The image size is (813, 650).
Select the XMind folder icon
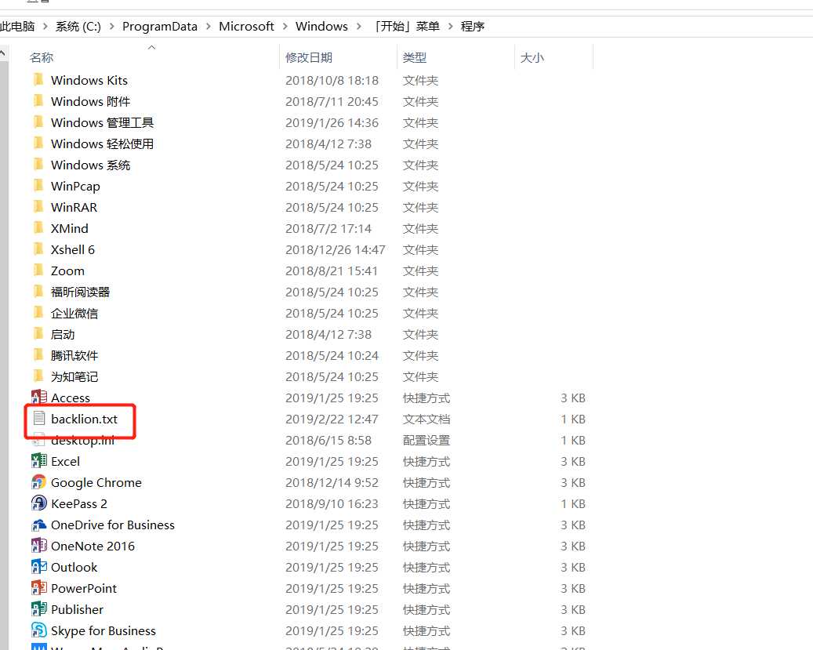click(38, 228)
